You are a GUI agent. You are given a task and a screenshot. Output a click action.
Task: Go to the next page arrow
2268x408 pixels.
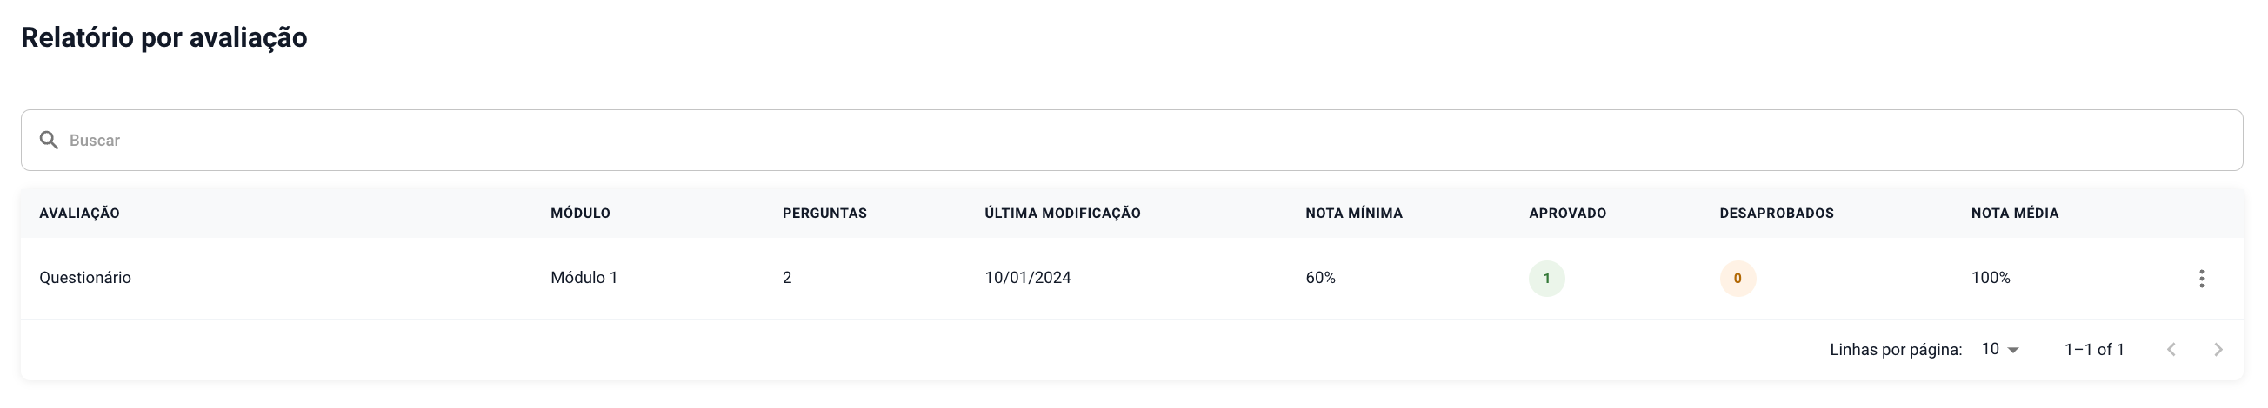coord(2218,350)
